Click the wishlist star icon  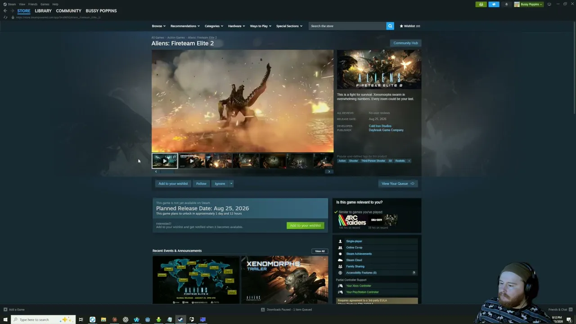pyautogui.click(x=401, y=26)
